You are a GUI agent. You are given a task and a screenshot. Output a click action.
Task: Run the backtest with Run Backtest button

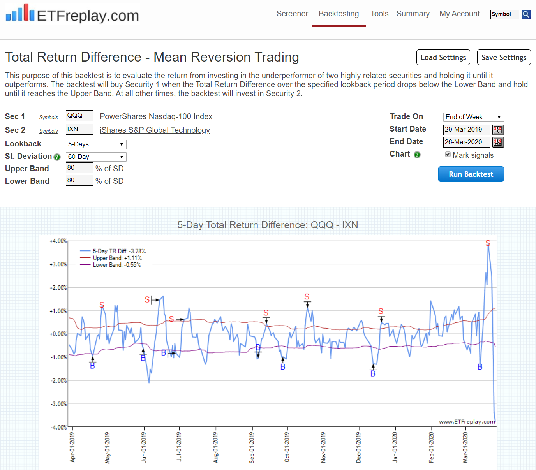(x=471, y=174)
